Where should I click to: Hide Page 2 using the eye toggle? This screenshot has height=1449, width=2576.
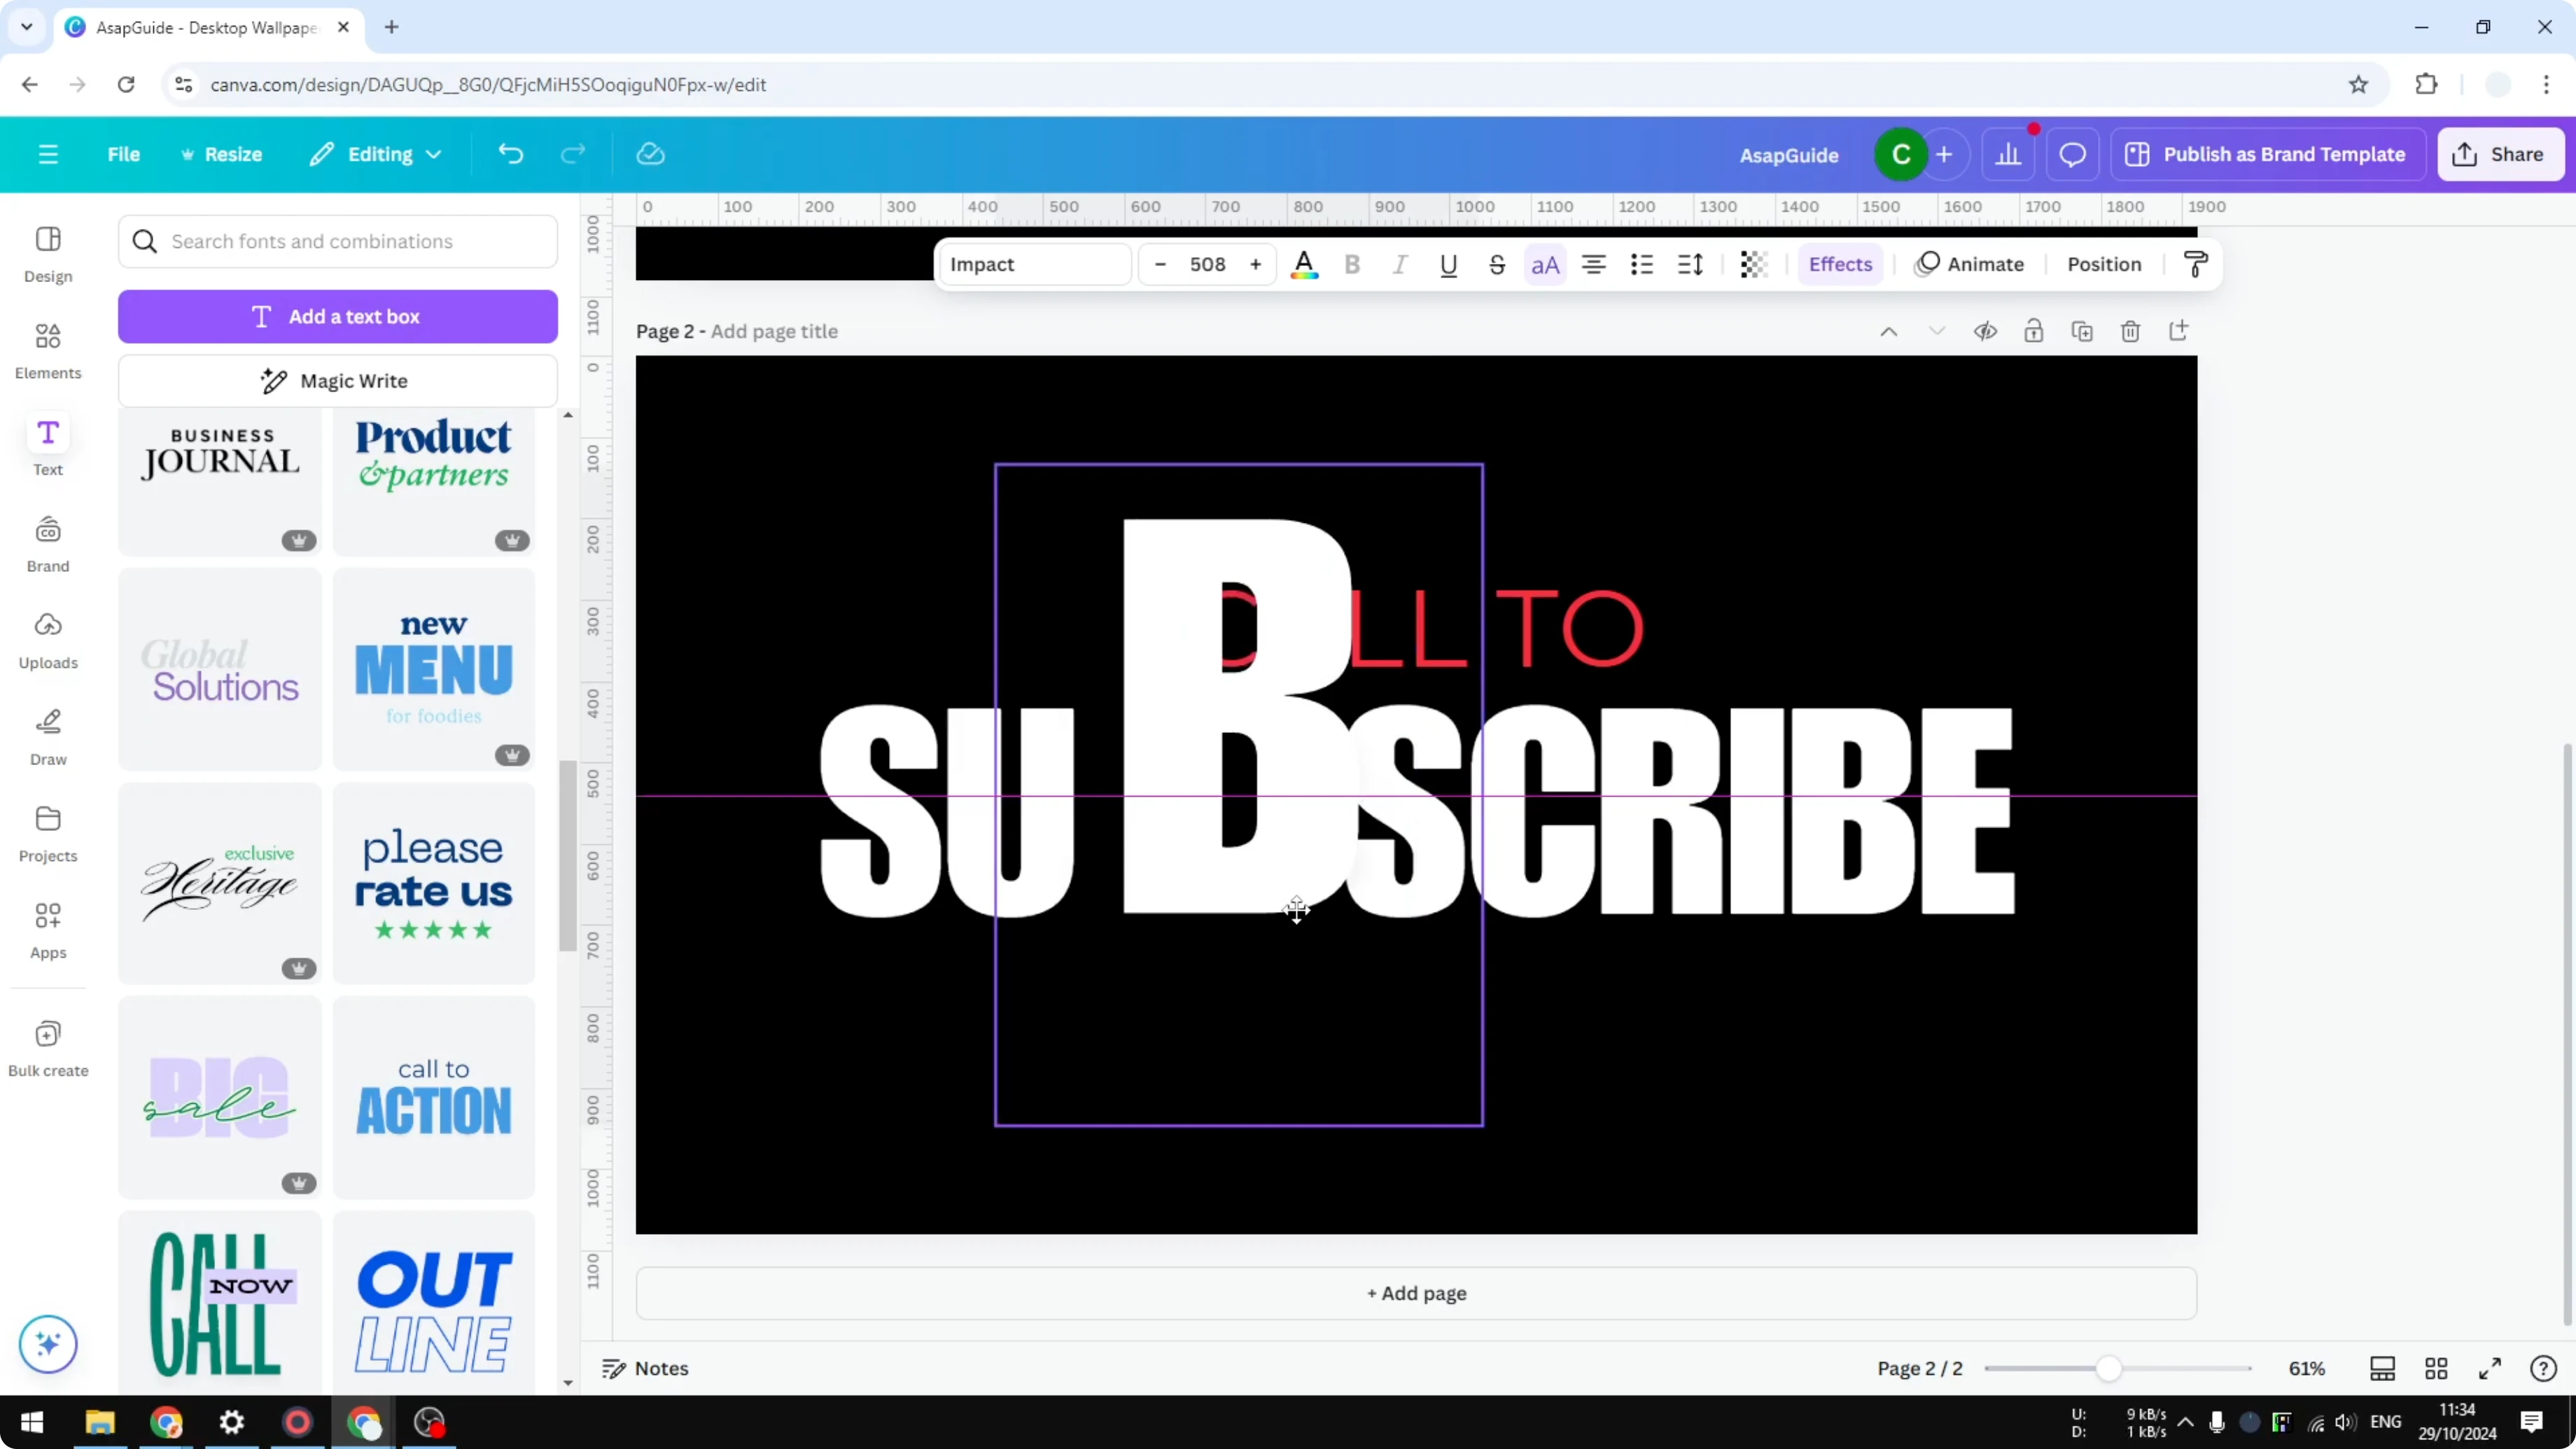tap(1986, 331)
